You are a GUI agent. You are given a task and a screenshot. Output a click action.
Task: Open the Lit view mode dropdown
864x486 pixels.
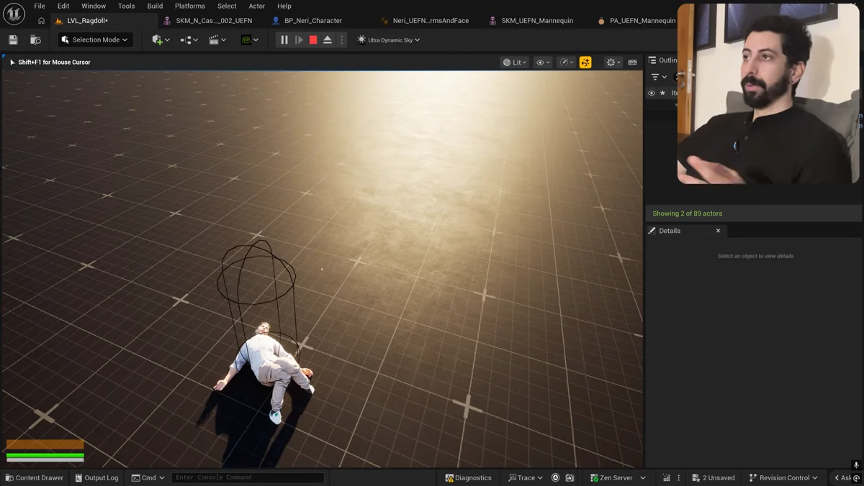coord(515,63)
